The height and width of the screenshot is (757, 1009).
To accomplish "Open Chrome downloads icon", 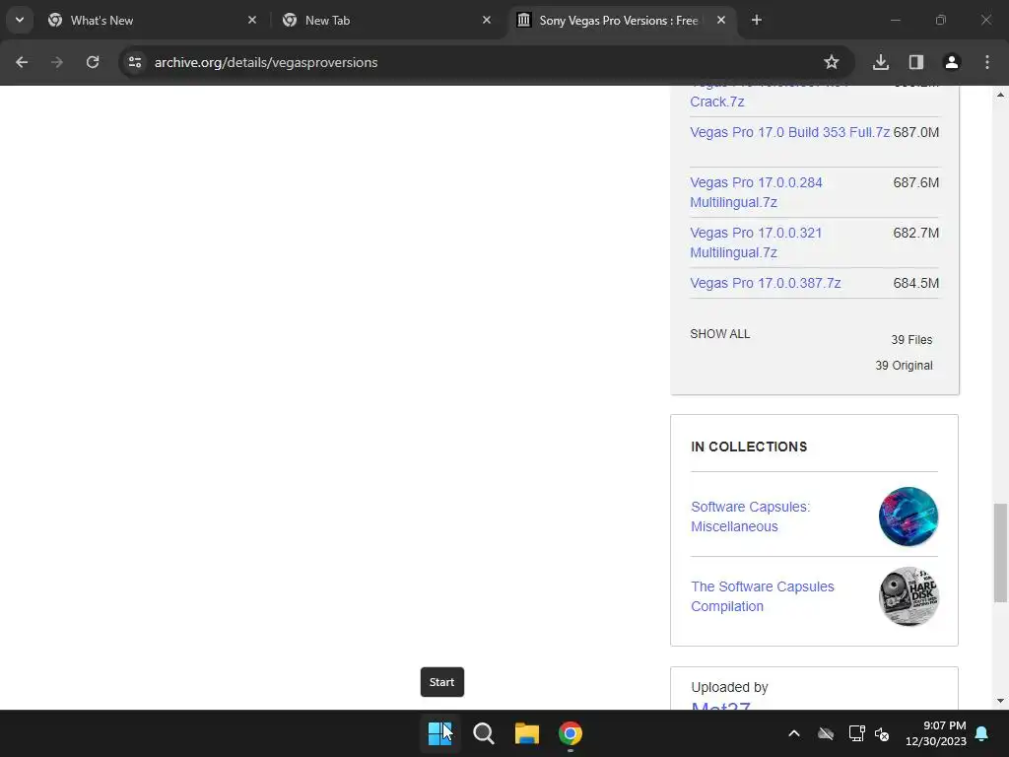I will [881, 62].
